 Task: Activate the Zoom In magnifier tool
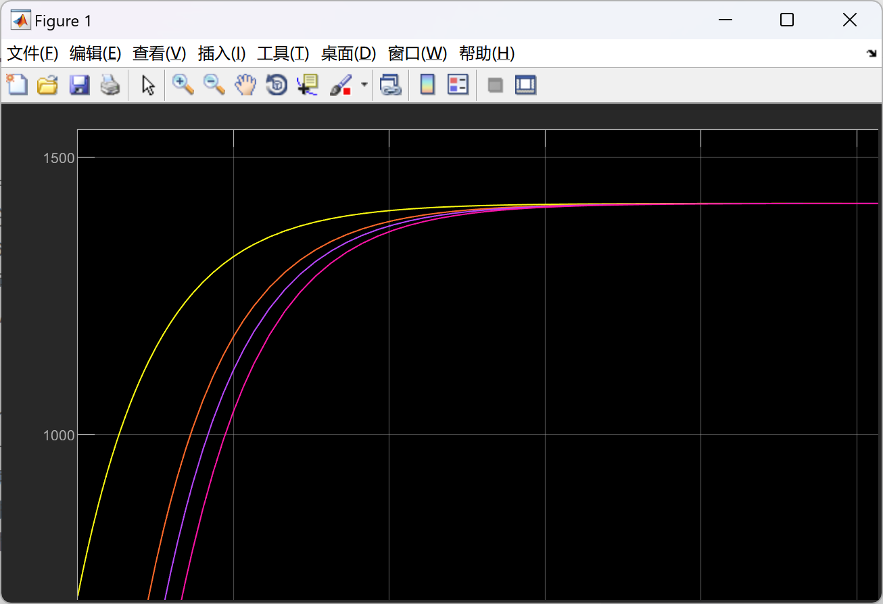coord(183,85)
